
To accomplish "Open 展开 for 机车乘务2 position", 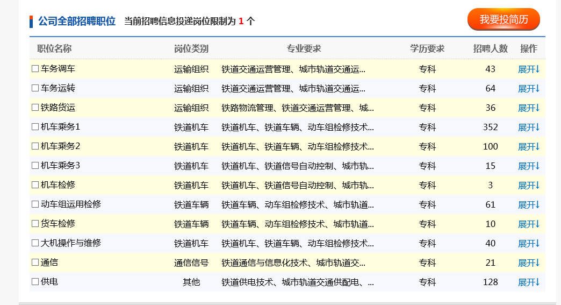I will point(528,147).
